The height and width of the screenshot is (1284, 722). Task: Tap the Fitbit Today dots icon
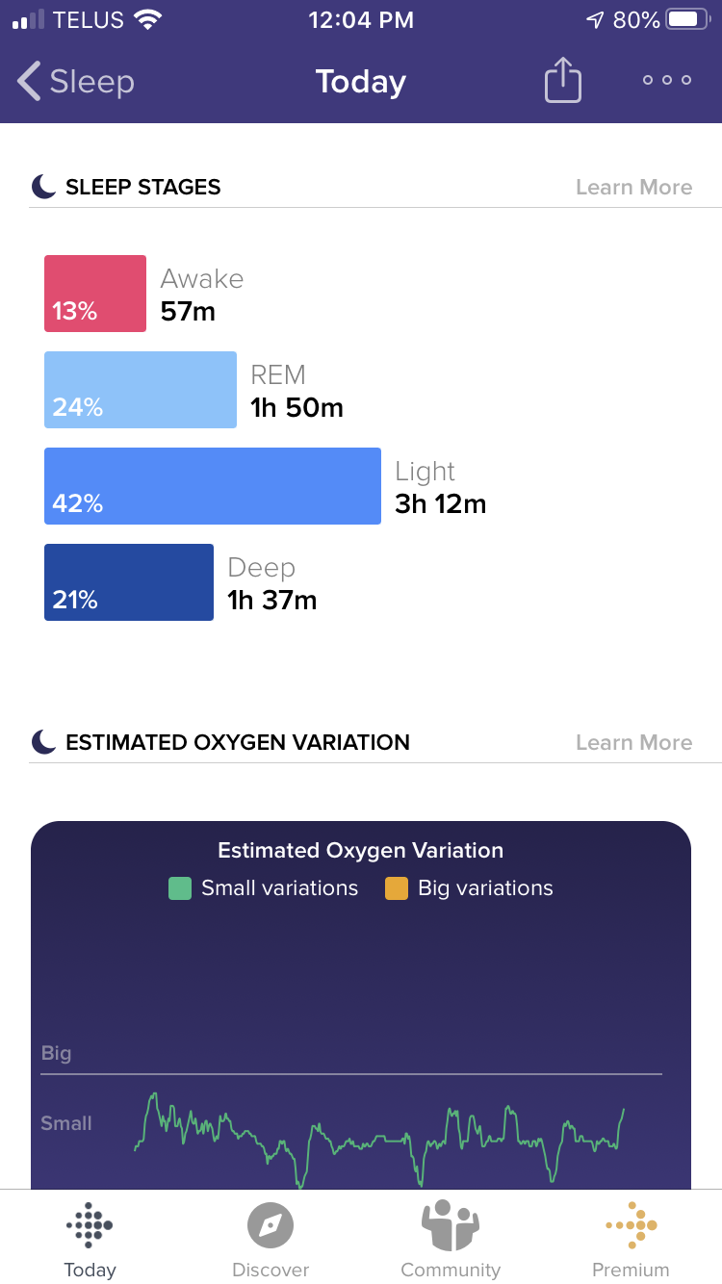click(90, 1224)
